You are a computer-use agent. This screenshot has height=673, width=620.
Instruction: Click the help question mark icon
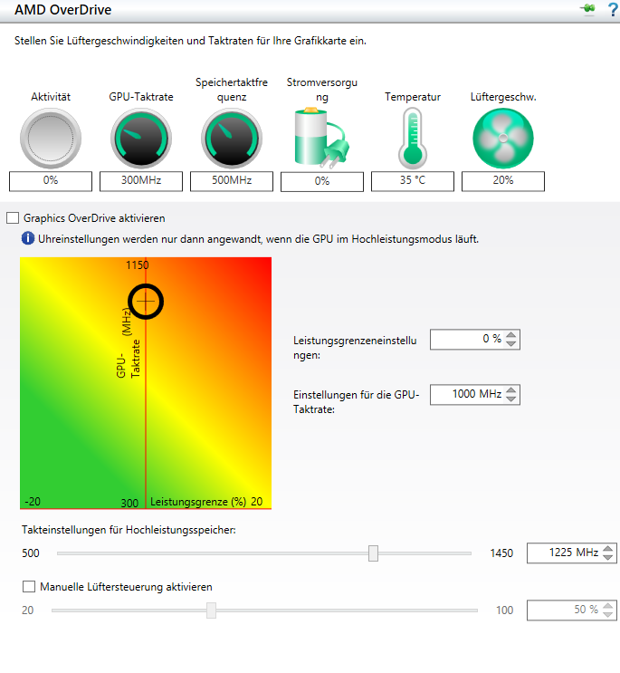click(614, 9)
